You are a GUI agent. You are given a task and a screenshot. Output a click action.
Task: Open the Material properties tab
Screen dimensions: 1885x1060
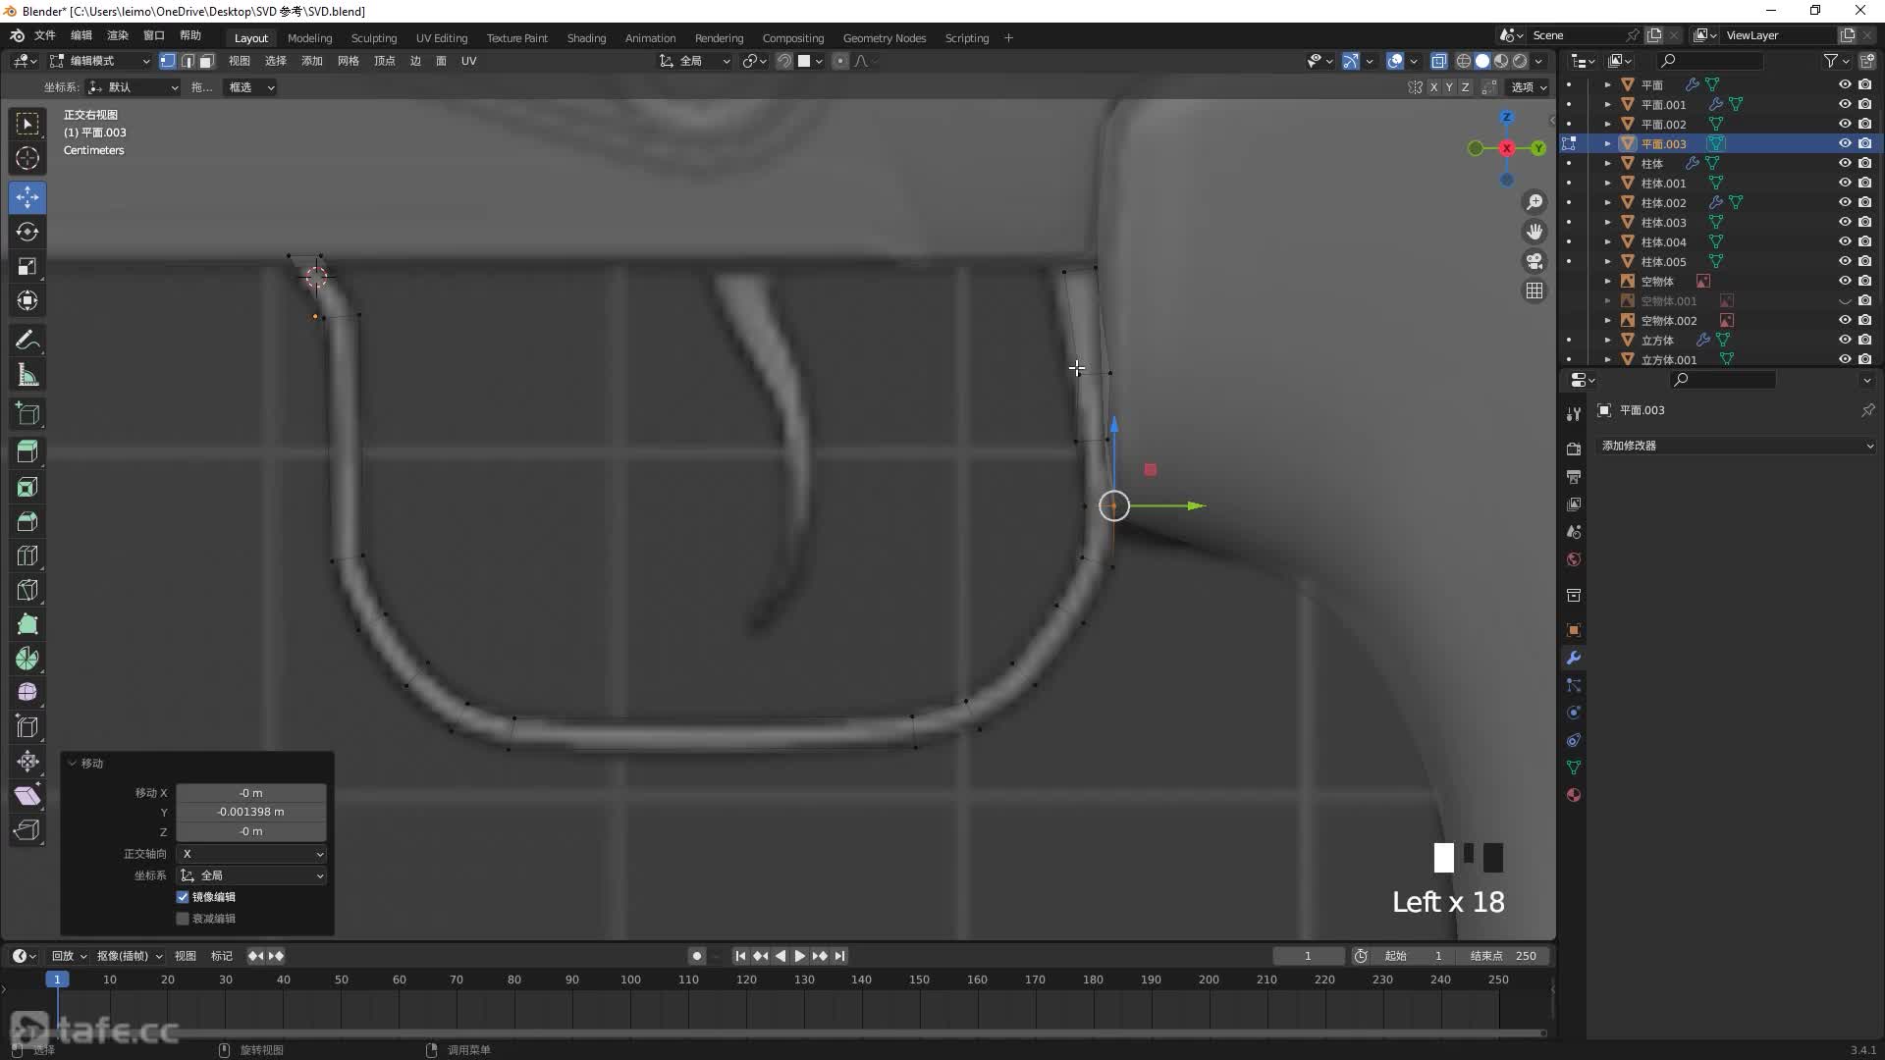click(1574, 795)
